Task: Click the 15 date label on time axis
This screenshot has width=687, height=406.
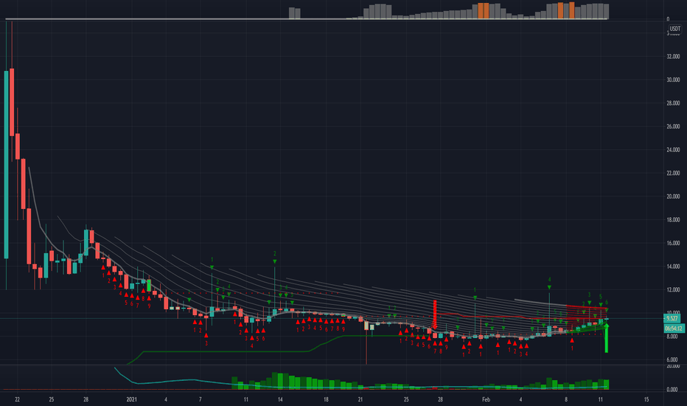Action: 646,399
